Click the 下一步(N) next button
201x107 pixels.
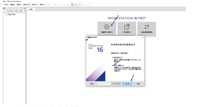[x=127, y=84]
